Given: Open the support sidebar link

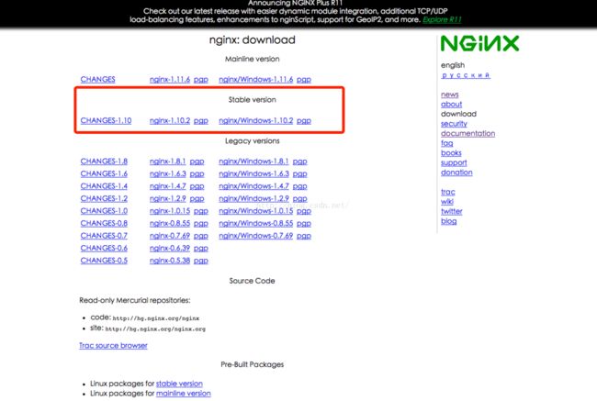Looking at the screenshot, I should (x=454, y=162).
